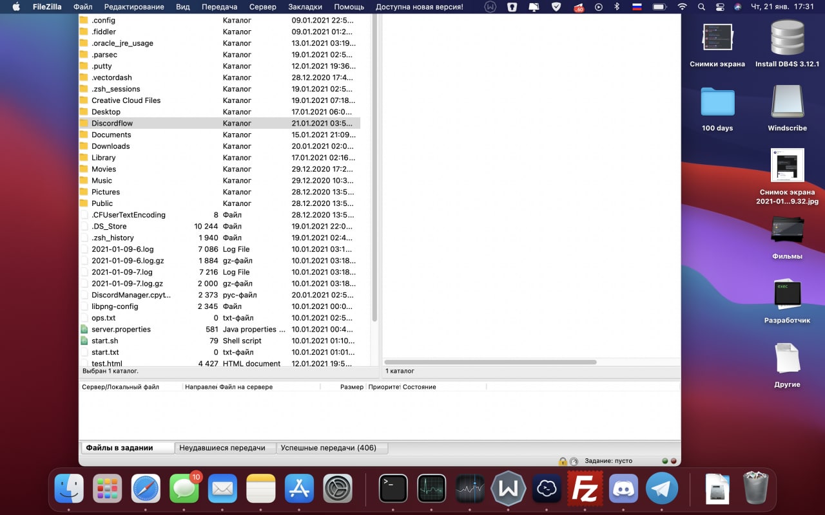Open Terminal from the Dock
This screenshot has height=515, width=825.
click(x=393, y=489)
